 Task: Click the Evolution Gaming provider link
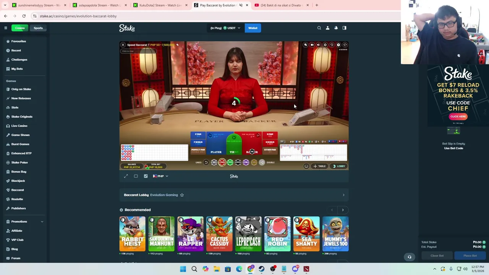click(164, 195)
